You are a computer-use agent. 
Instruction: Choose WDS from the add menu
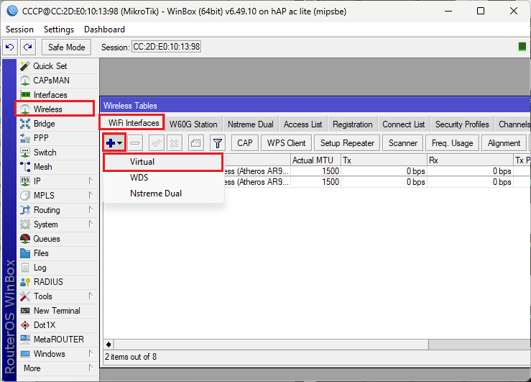pos(163,178)
